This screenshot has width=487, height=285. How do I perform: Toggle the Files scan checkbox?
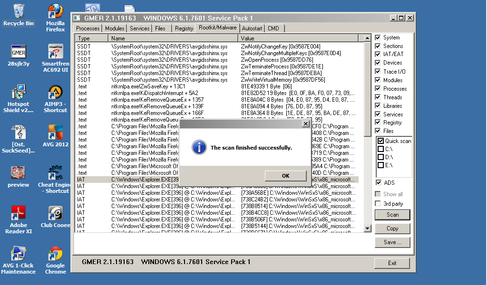pos(378,131)
